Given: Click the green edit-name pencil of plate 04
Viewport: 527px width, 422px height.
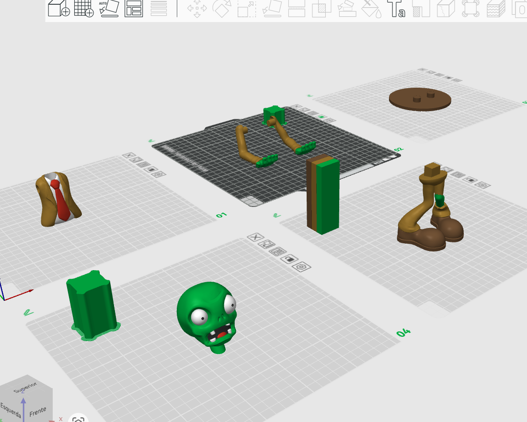Looking at the screenshot, I should (x=29, y=313).
